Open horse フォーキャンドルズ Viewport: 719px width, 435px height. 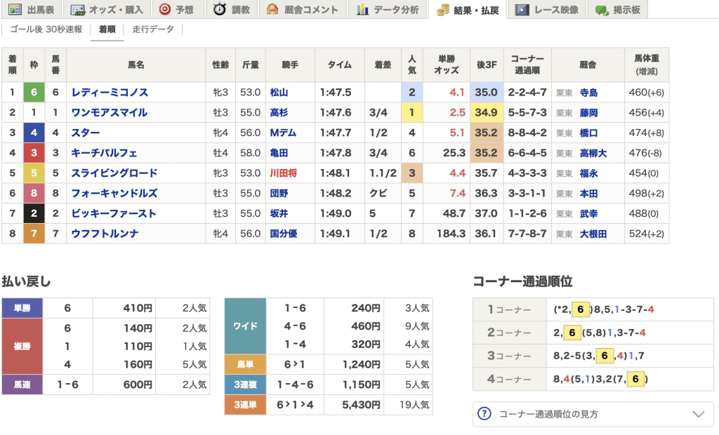tap(114, 193)
